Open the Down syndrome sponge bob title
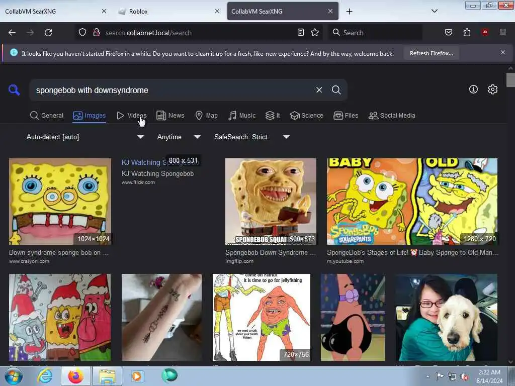The width and height of the screenshot is (515, 386). click(x=58, y=253)
